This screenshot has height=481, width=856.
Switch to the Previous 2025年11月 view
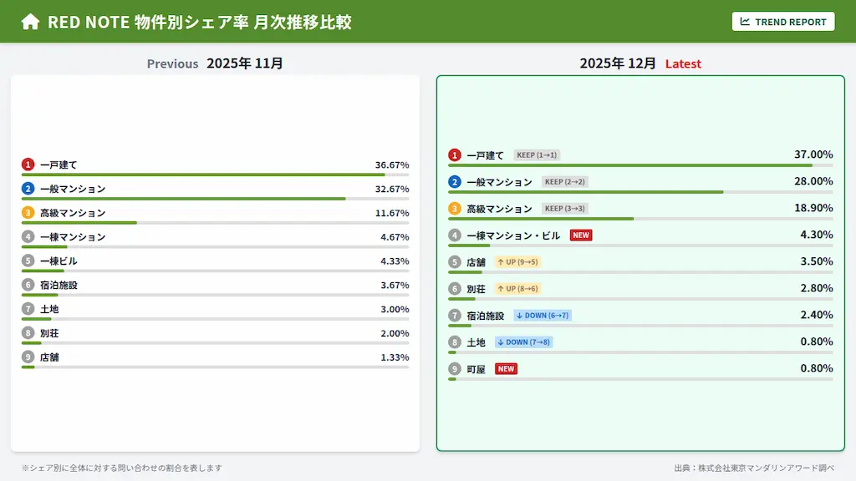click(x=214, y=63)
